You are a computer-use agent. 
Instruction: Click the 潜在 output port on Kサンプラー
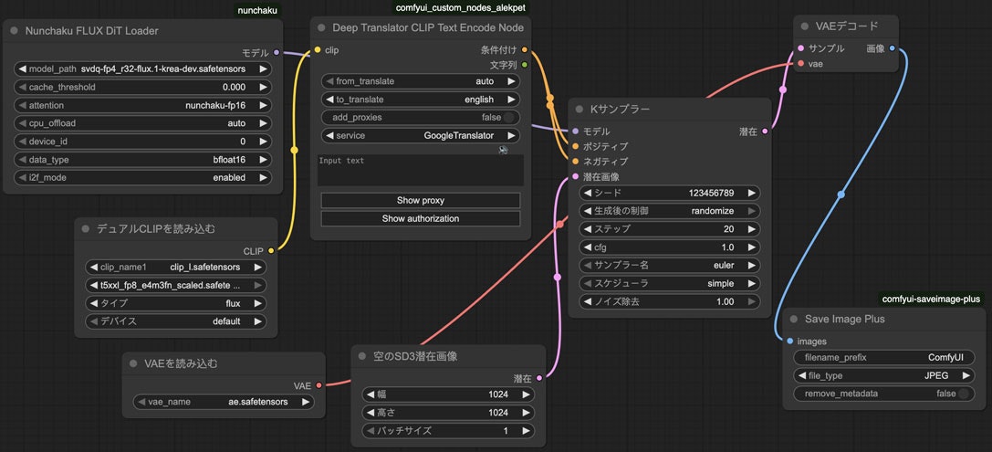tap(765, 131)
